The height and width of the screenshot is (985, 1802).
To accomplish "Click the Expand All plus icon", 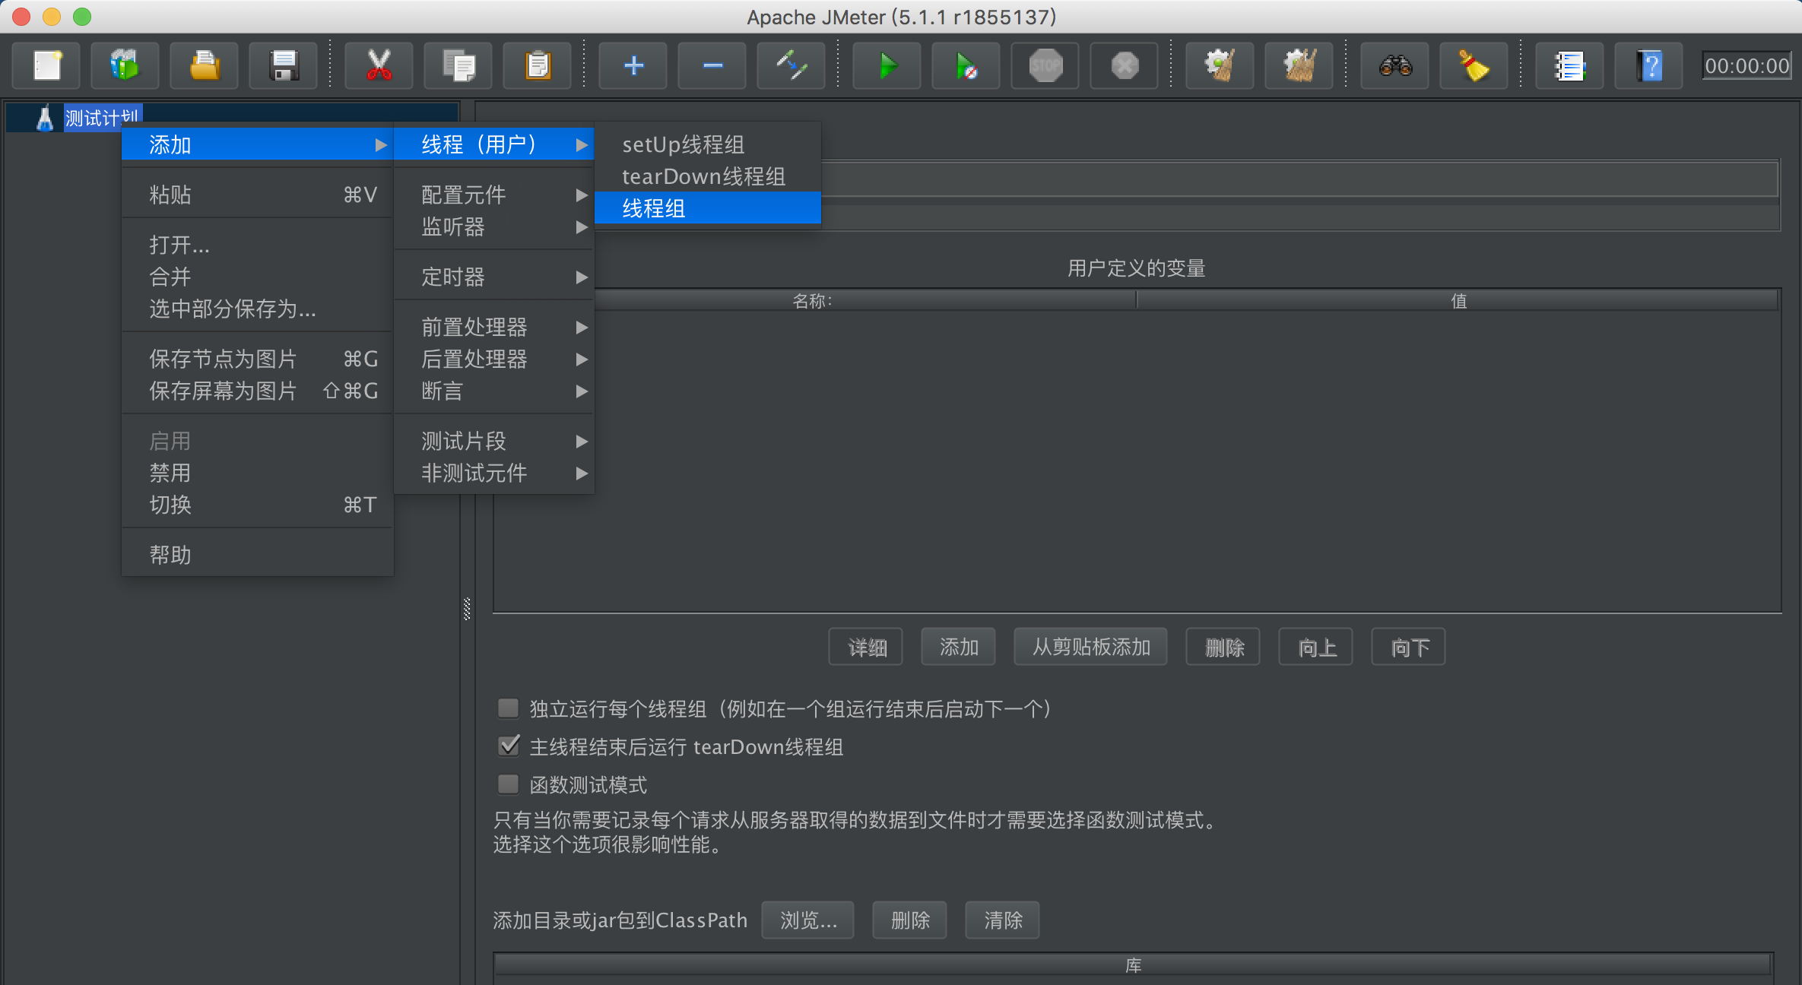I will point(633,66).
